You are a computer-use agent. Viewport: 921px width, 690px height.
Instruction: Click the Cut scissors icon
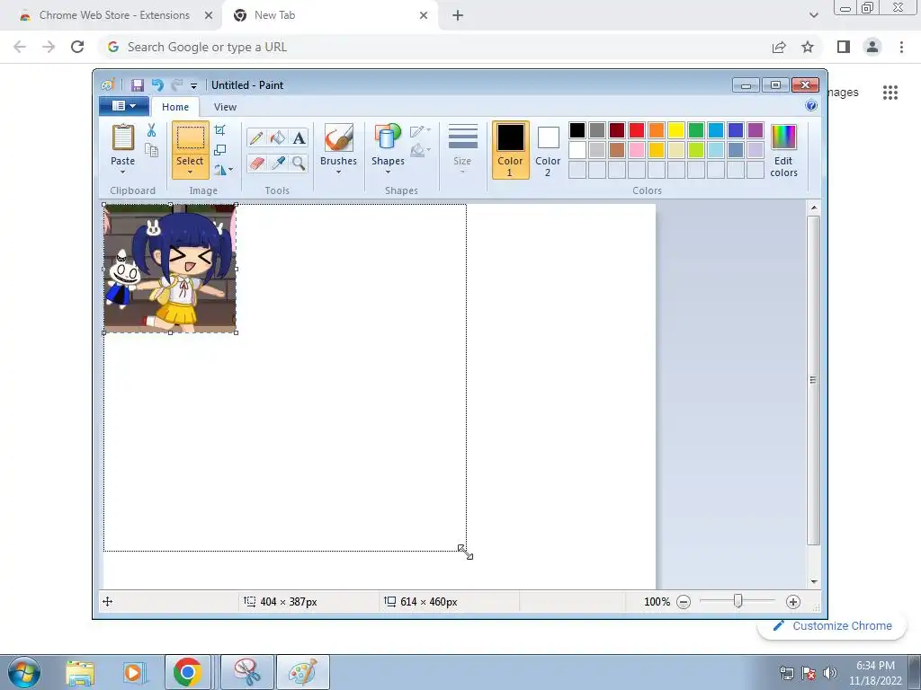[x=151, y=130]
